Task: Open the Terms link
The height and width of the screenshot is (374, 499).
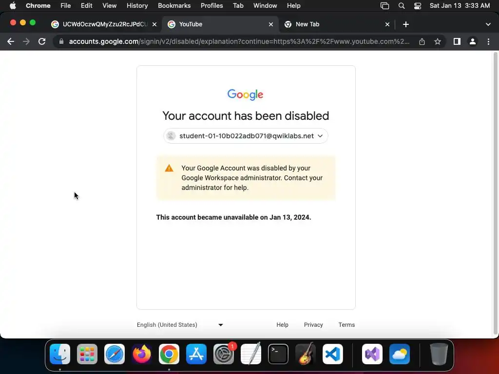Action: click(346, 325)
